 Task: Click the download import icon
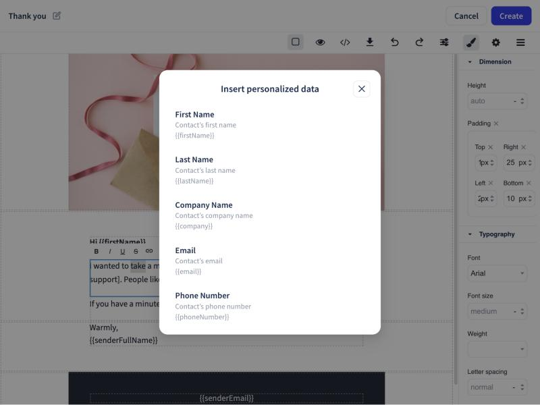click(370, 42)
